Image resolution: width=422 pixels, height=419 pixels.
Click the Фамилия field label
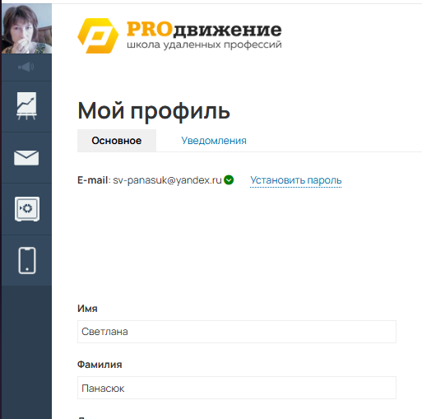(100, 365)
